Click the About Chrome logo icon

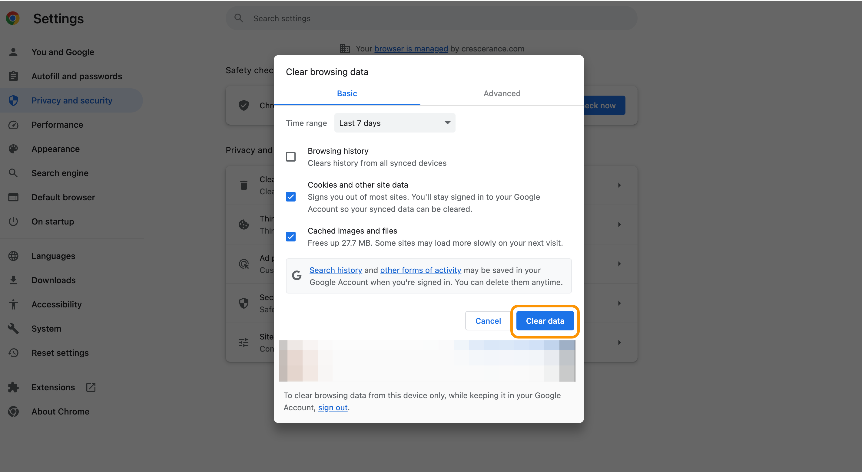coord(13,411)
